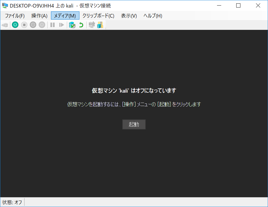Click the green Revert arrow icon
This screenshot has height=207, width=268.
[81, 25]
